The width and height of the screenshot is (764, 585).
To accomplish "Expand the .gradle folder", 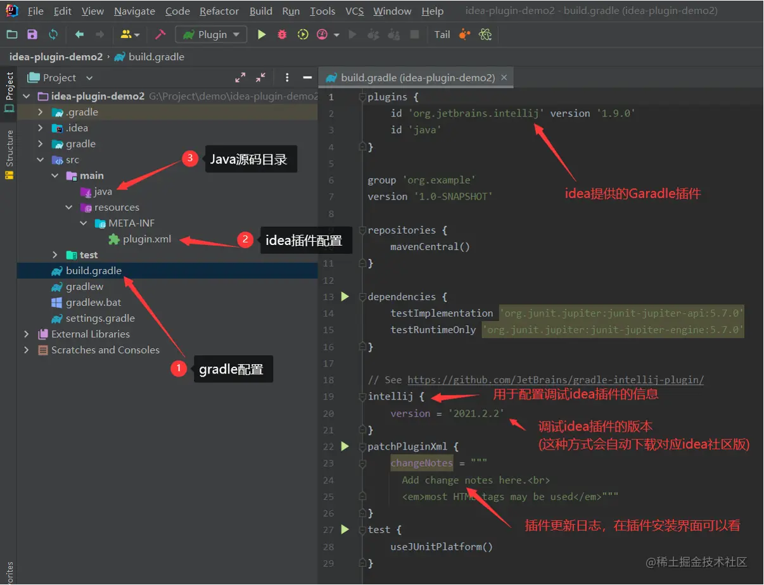I will [41, 112].
